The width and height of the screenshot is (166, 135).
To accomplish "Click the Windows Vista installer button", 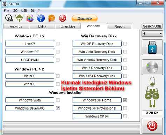I will [30, 100].
